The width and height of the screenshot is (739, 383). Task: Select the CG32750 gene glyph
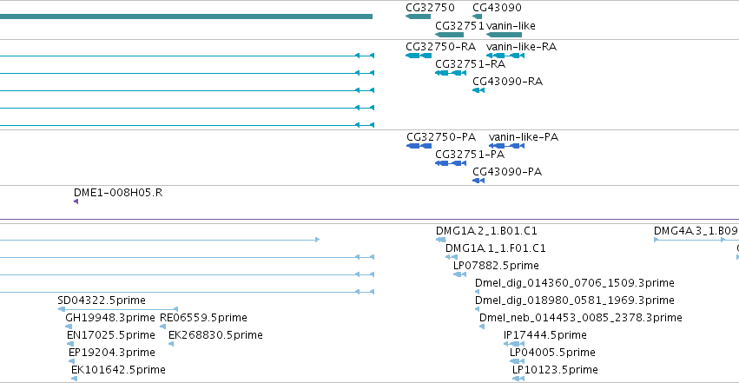[x=418, y=17]
